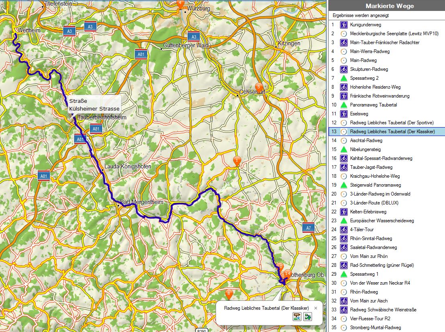Select Radweg Liebliches Taubertal (Der Sportive)
The height and width of the screenshot is (332, 445).
[x=392, y=123]
